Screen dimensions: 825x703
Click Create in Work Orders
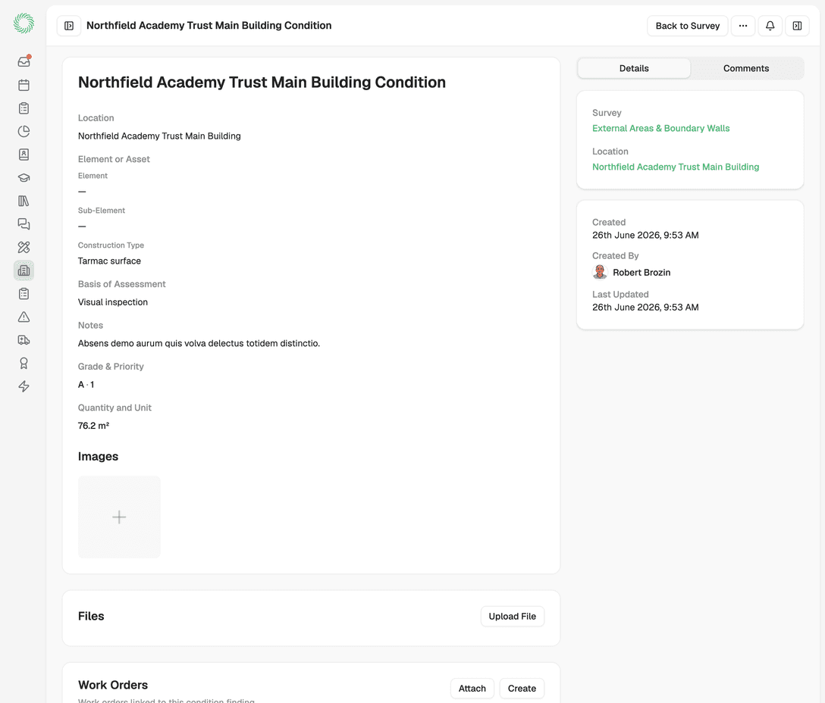click(522, 689)
